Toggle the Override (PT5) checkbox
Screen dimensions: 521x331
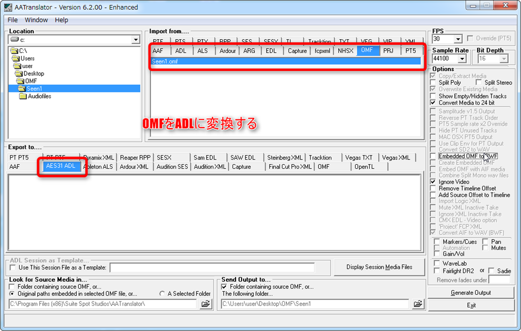tap(470, 39)
